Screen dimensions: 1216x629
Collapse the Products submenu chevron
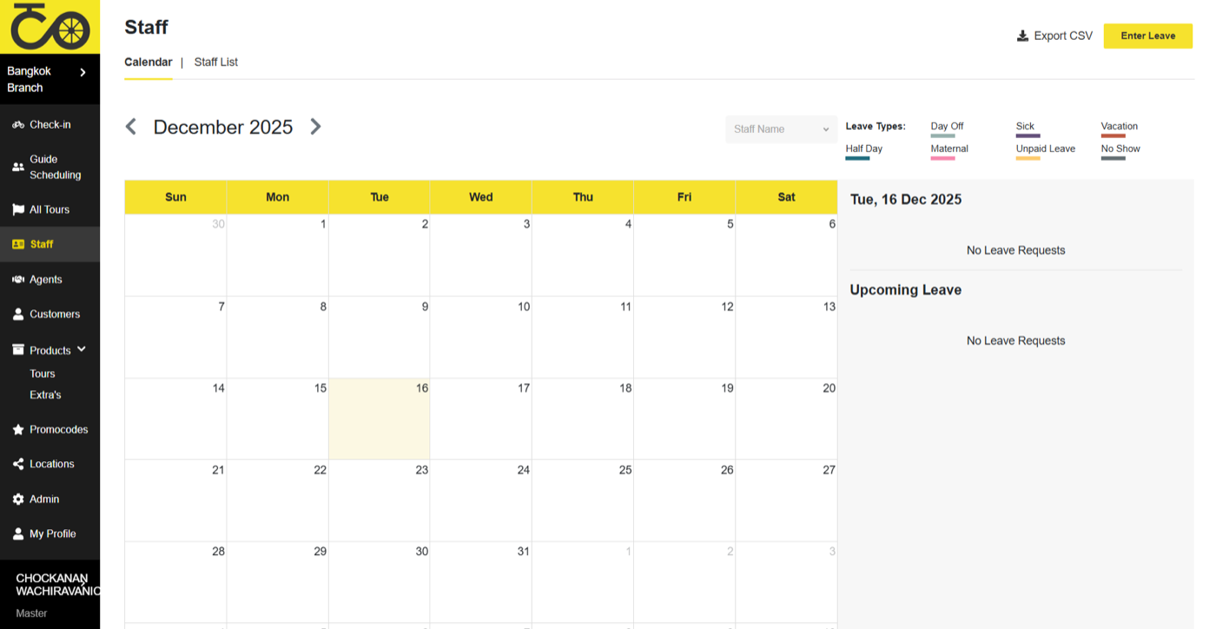[x=82, y=349]
